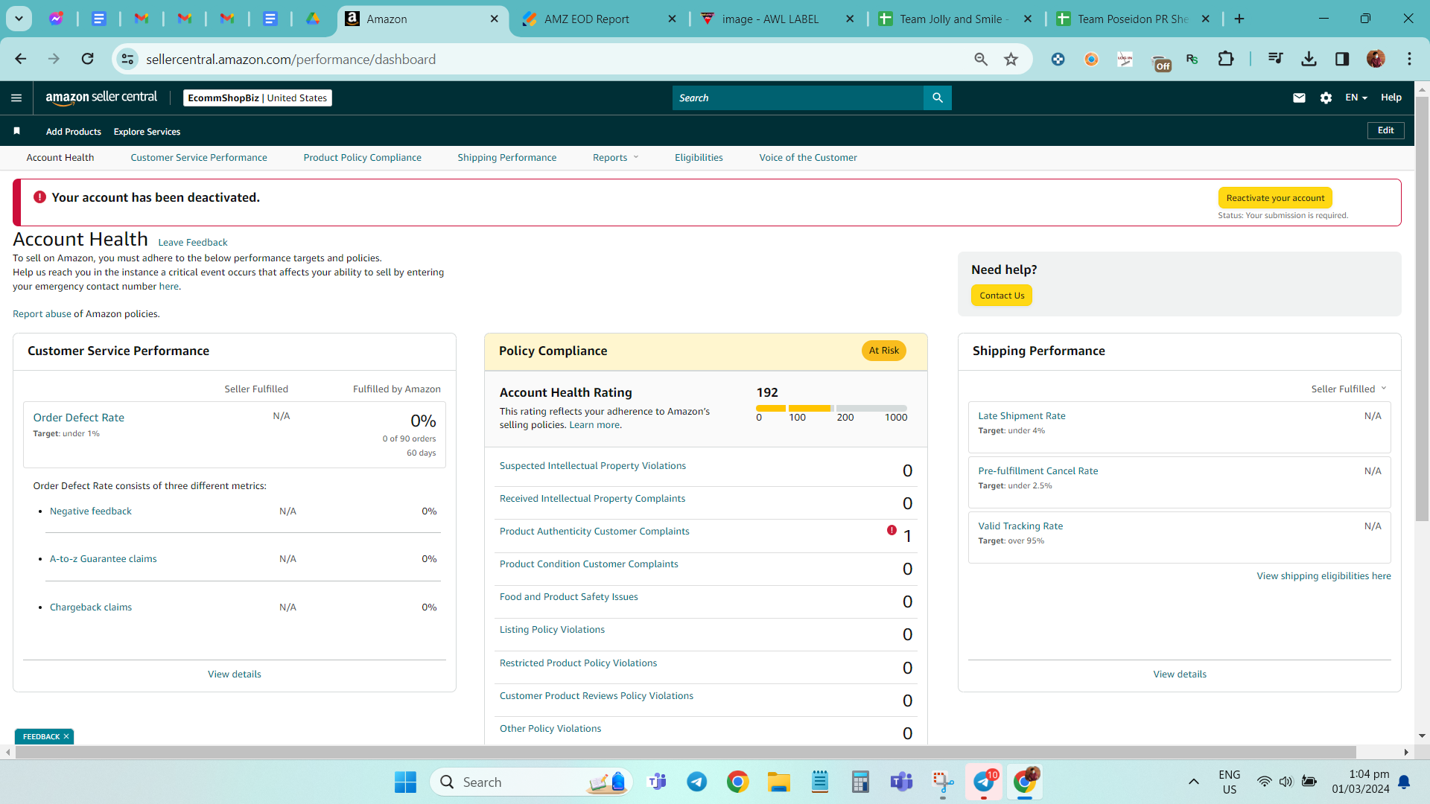Viewport: 1430px width, 804px height.
Task: Open the EN language dropdown
Action: click(x=1356, y=98)
